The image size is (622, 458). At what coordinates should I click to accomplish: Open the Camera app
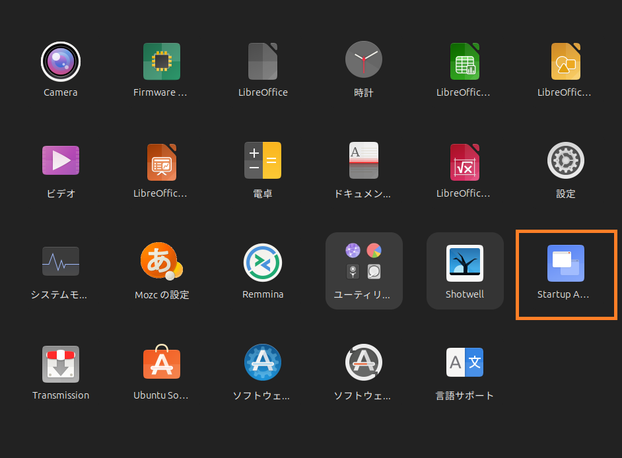(x=61, y=62)
